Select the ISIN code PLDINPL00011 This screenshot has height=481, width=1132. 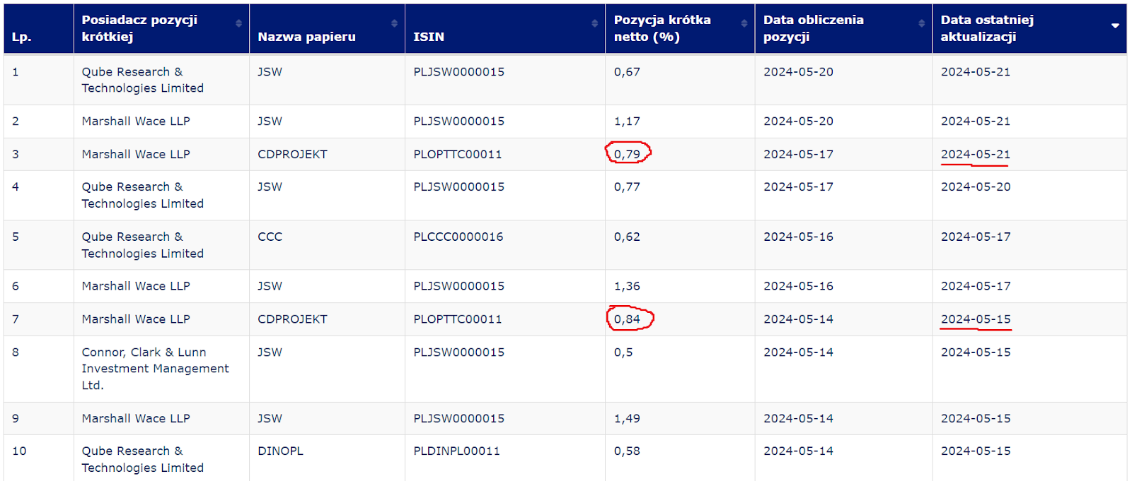pos(456,451)
